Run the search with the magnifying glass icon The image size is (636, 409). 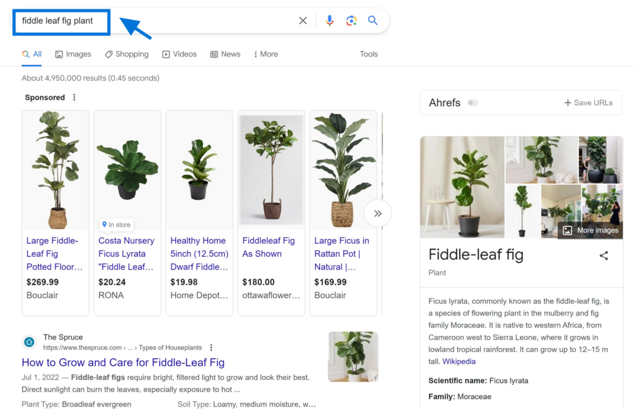(x=372, y=20)
